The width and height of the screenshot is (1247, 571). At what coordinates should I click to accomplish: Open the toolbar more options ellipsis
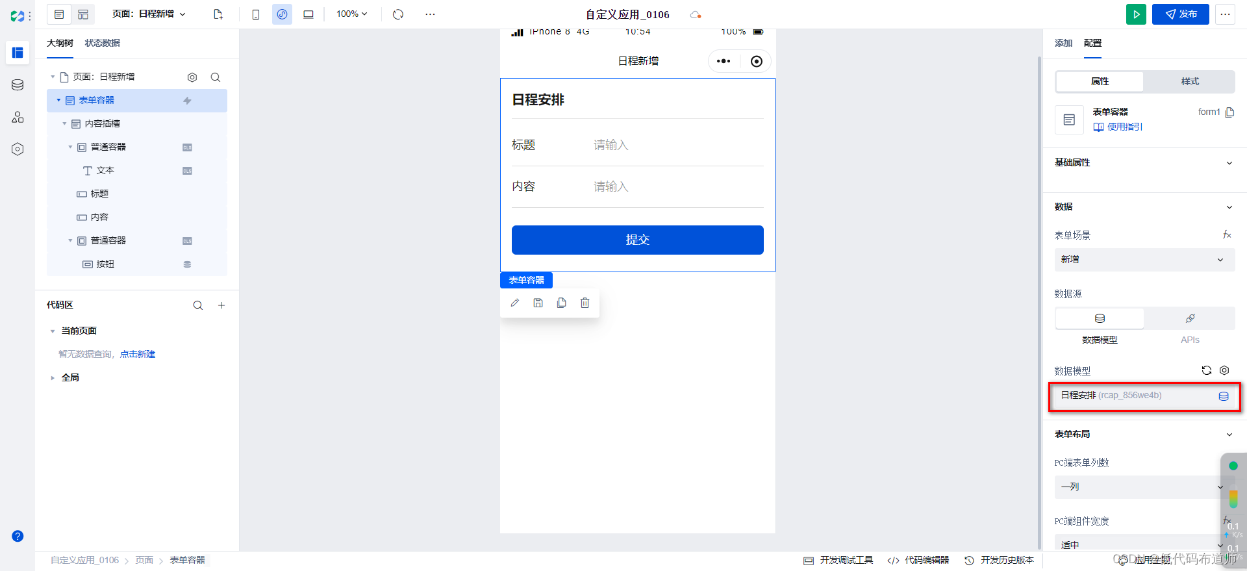(430, 14)
